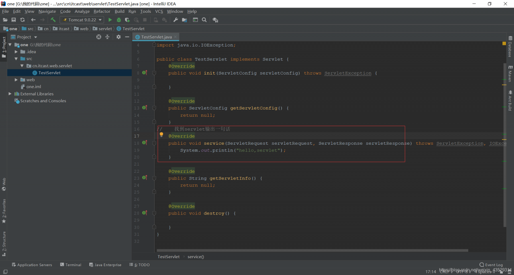The width and height of the screenshot is (514, 275).
Task: Expand External Libraries node
Action: pos(10,94)
